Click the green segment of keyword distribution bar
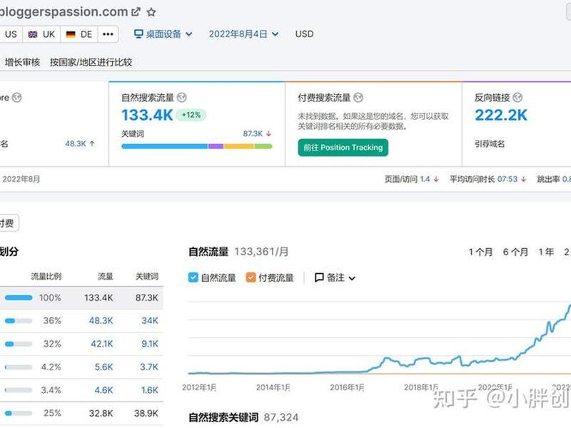 coord(263,146)
